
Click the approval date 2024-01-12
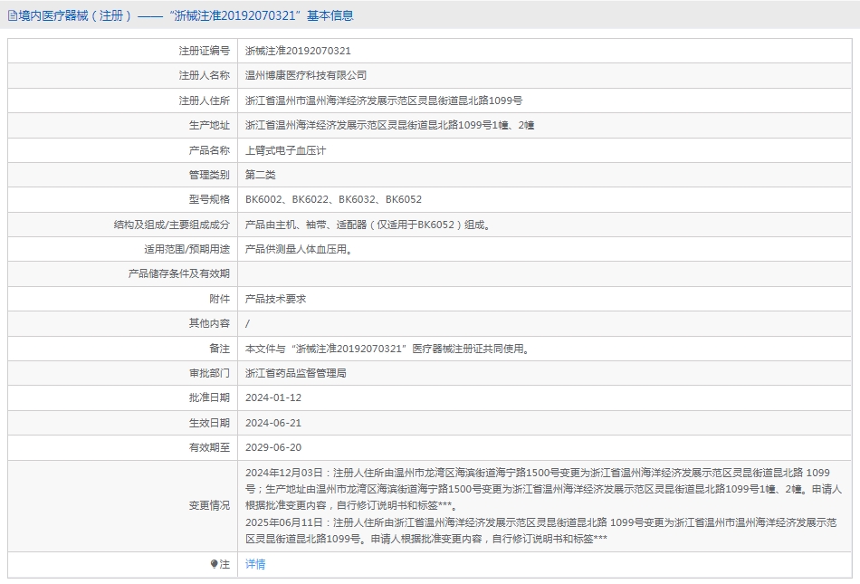[x=272, y=397]
